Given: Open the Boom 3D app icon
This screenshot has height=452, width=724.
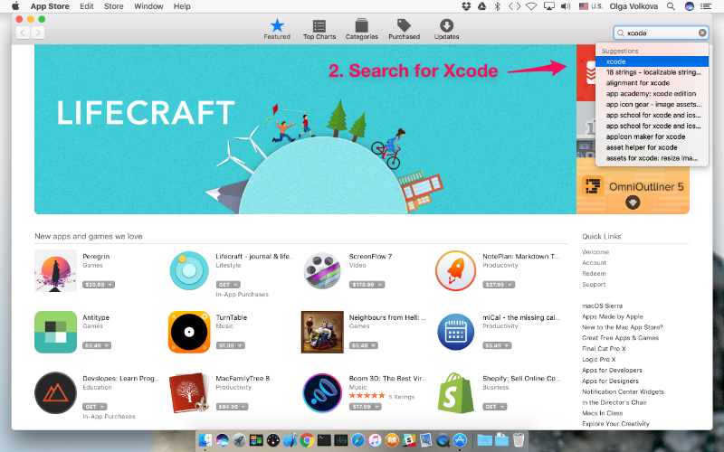Looking at the screenshot, I should (322, 393).
